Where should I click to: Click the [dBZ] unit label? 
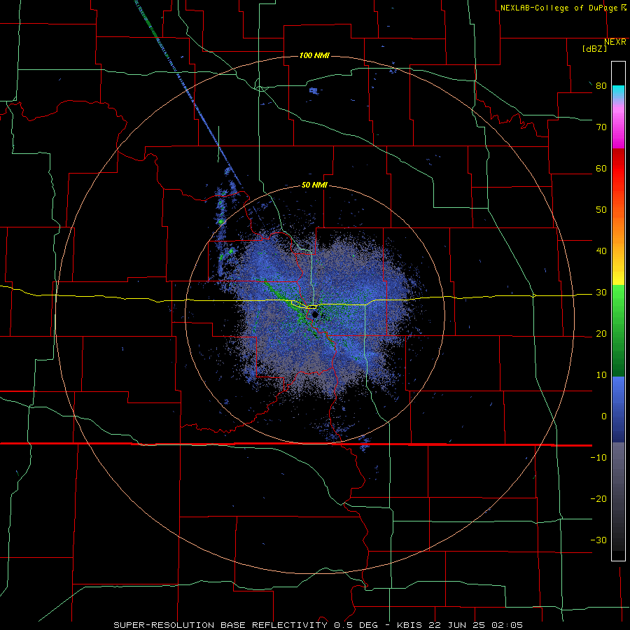pos(594,48)
